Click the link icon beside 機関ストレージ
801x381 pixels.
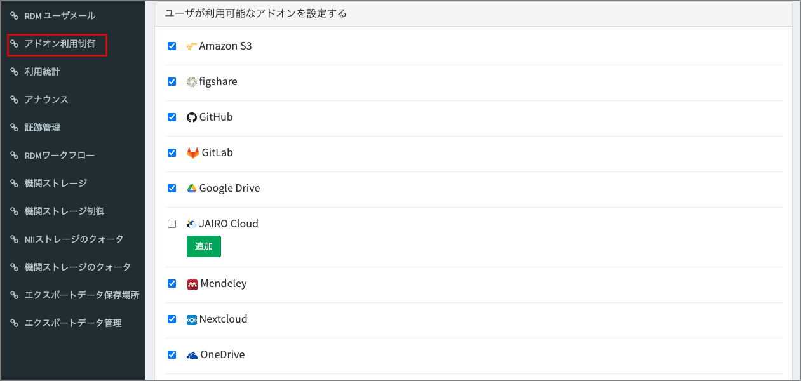tap(14, 183)
